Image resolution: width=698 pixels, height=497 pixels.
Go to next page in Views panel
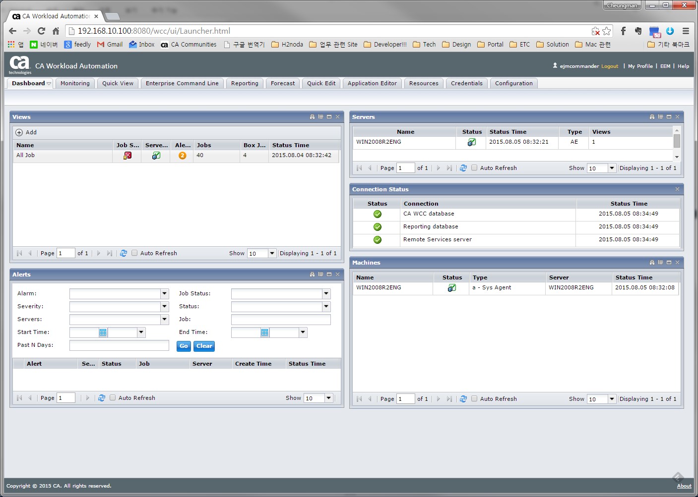pos(98,253)
